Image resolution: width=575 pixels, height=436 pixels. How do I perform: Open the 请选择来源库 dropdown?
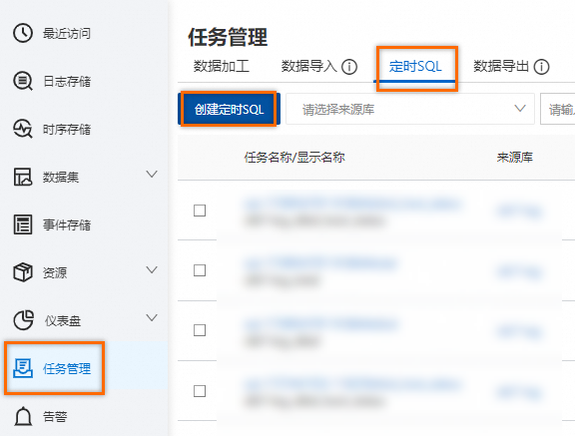[410, 109]
